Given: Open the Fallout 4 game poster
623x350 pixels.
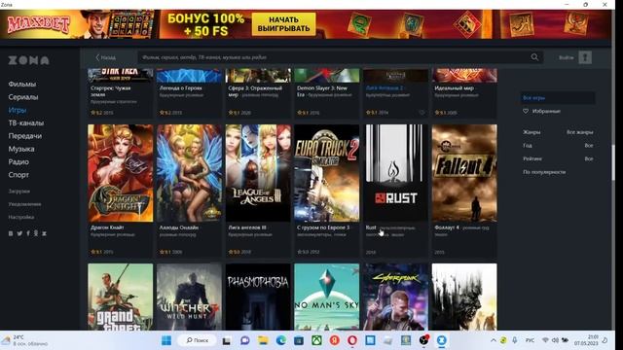Looking at the screenshot, I should 464,173.
